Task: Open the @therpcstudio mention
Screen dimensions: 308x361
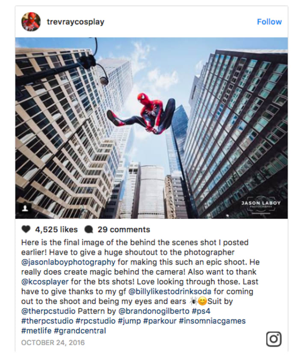Action: tap(48, 311)
